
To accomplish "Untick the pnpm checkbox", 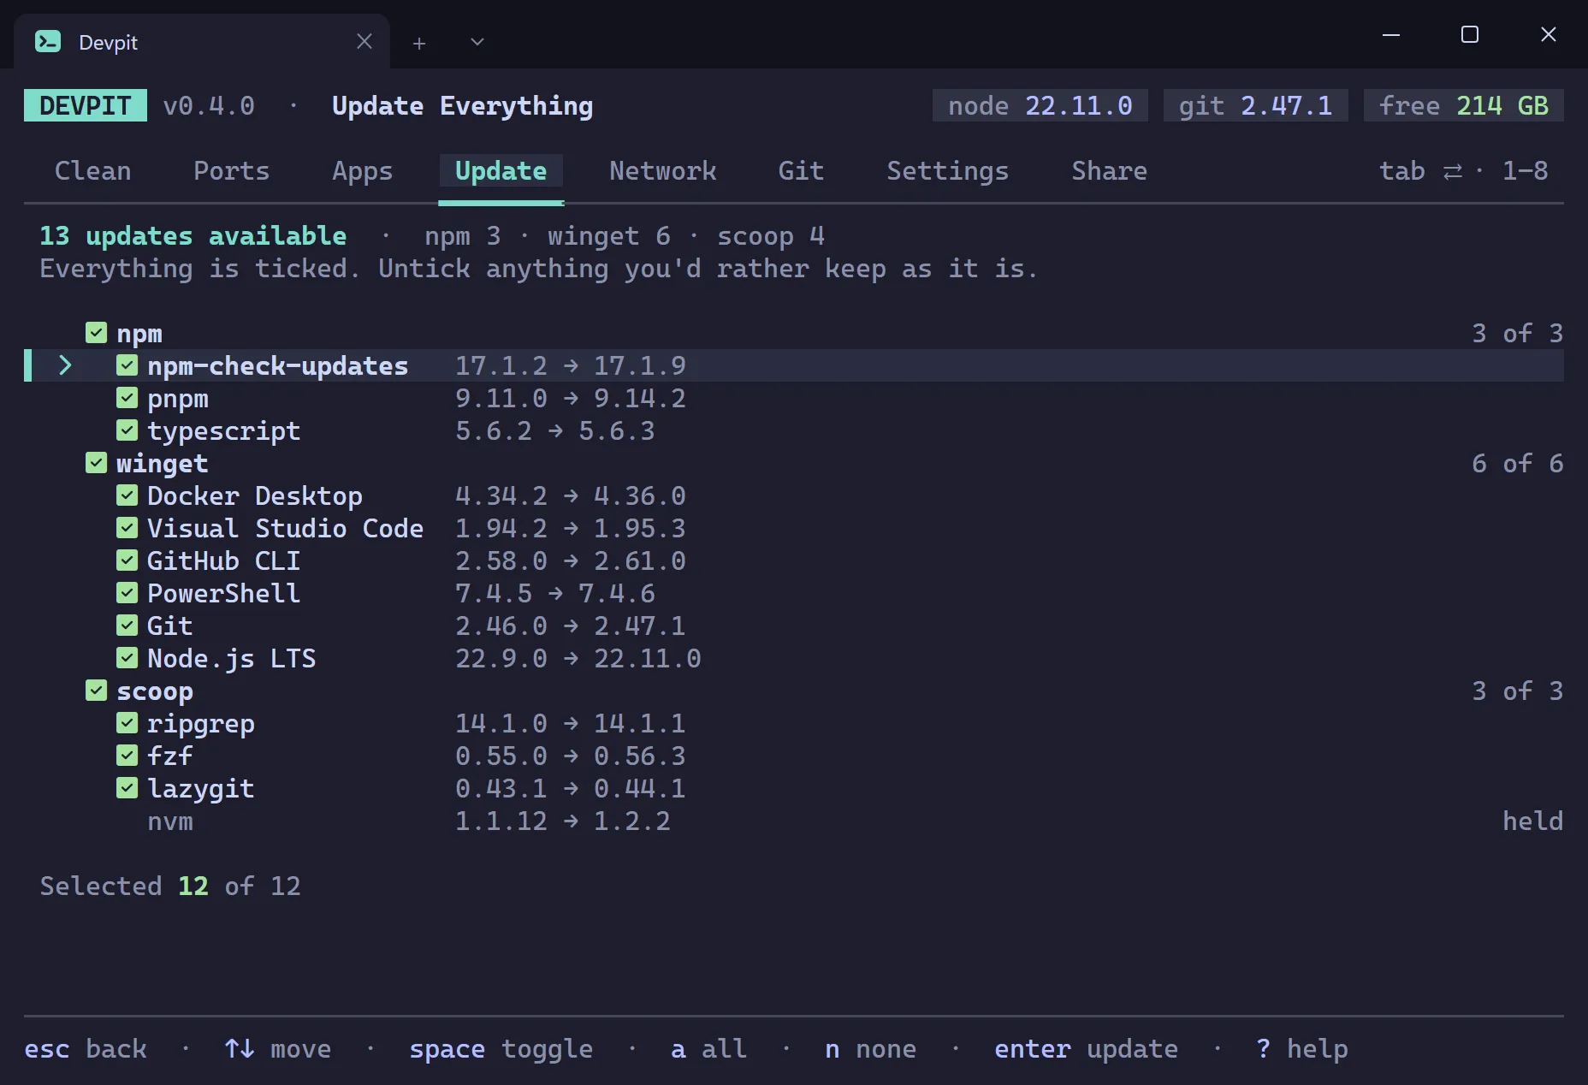I will point(127,398).
